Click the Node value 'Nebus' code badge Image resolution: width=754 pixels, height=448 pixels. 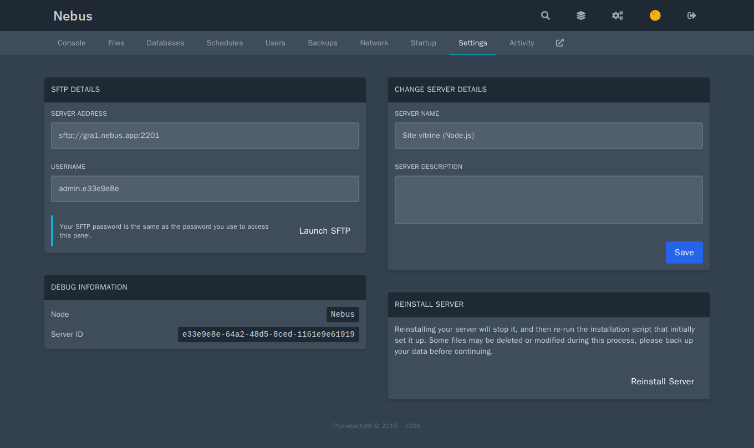(x=343, y=315)
